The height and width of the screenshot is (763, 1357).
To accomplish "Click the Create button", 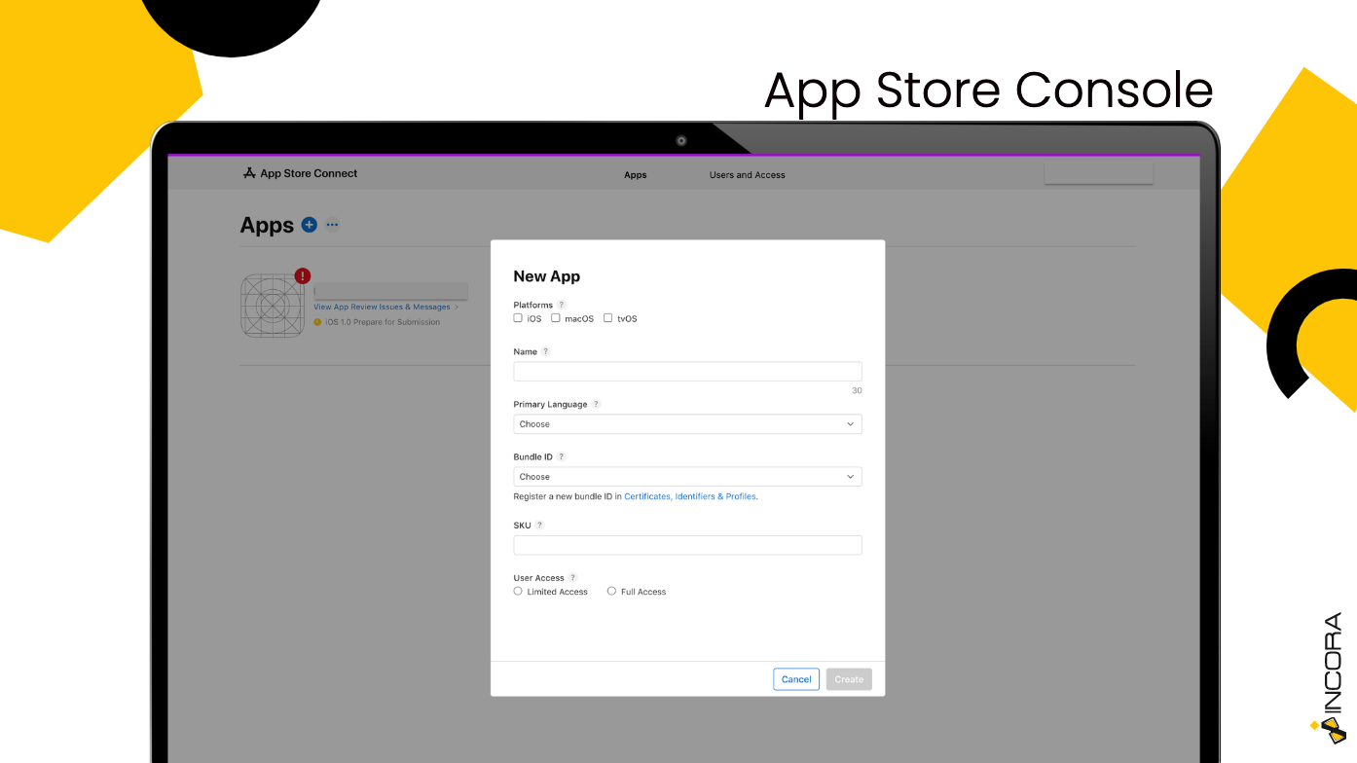I will [x=849, y=679].
